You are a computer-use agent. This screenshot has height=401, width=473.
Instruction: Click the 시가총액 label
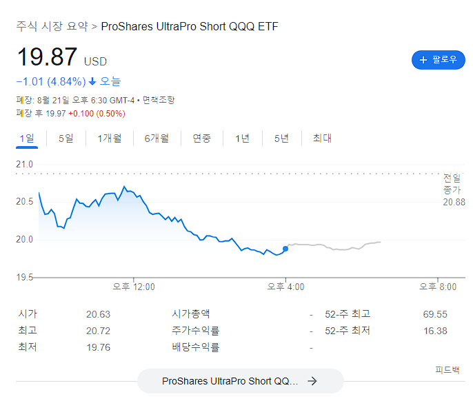190,314
